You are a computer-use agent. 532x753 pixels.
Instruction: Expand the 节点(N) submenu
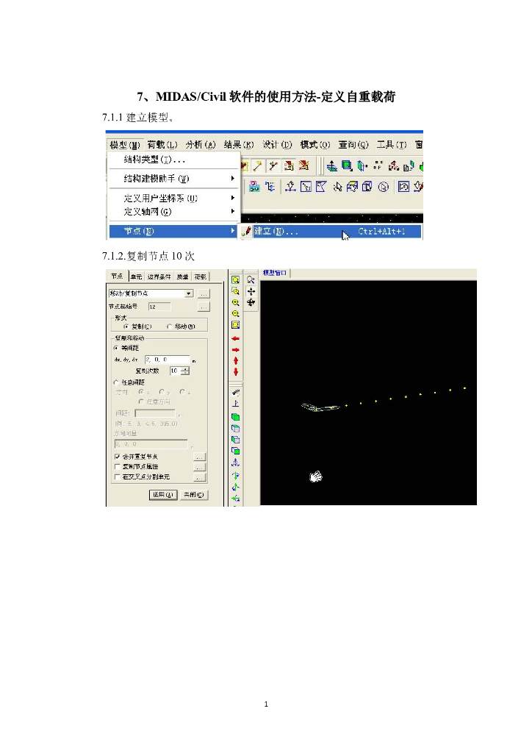[x=173, y=231]
